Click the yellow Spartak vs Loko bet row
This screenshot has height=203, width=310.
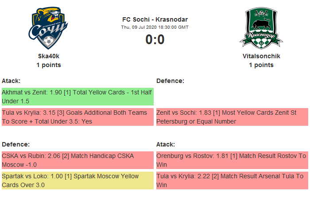click(77, 180)
